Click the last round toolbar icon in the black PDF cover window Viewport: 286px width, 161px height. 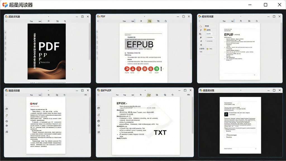click(65, 21)
